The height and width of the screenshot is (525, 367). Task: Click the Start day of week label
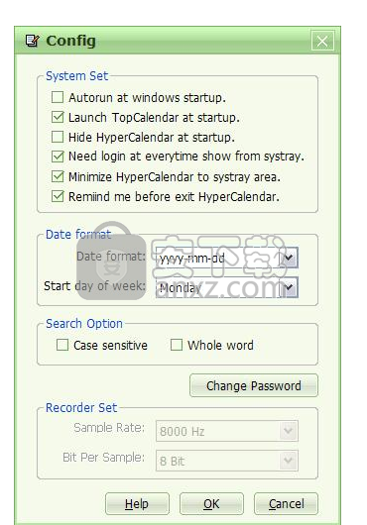click(95, 286)
